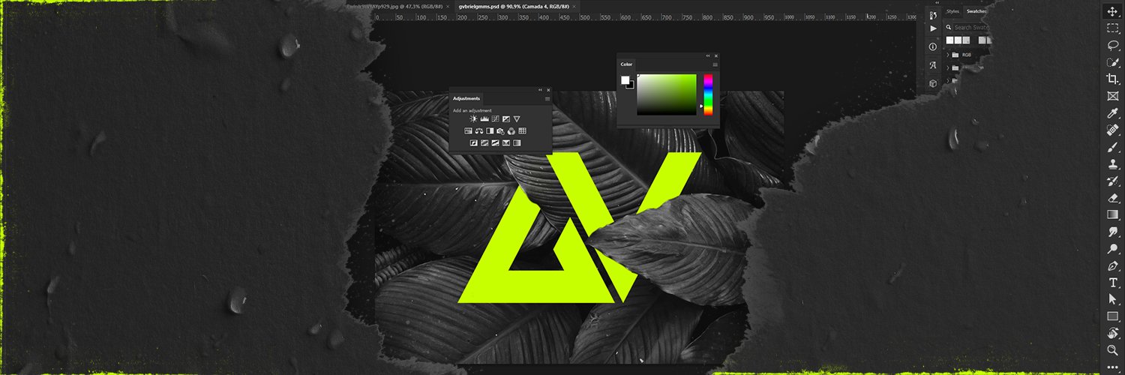The image size is (1125, 375).
Task: Add a Levels adjustment
Action: coord(484,118)
